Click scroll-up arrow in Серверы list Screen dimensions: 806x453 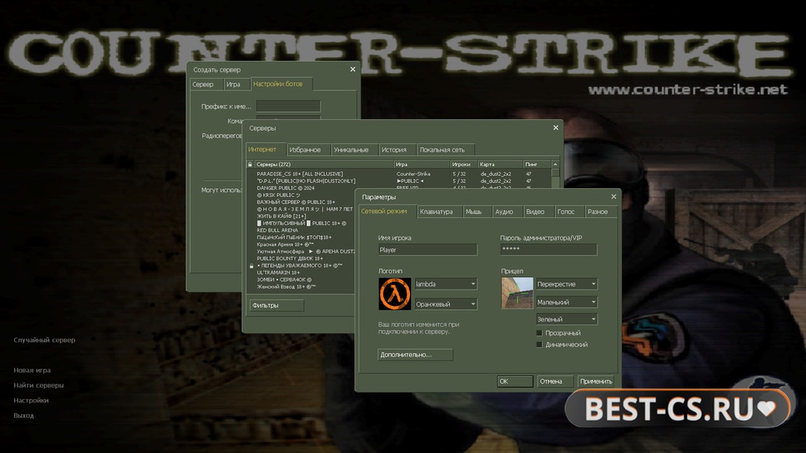pos(555,164)
